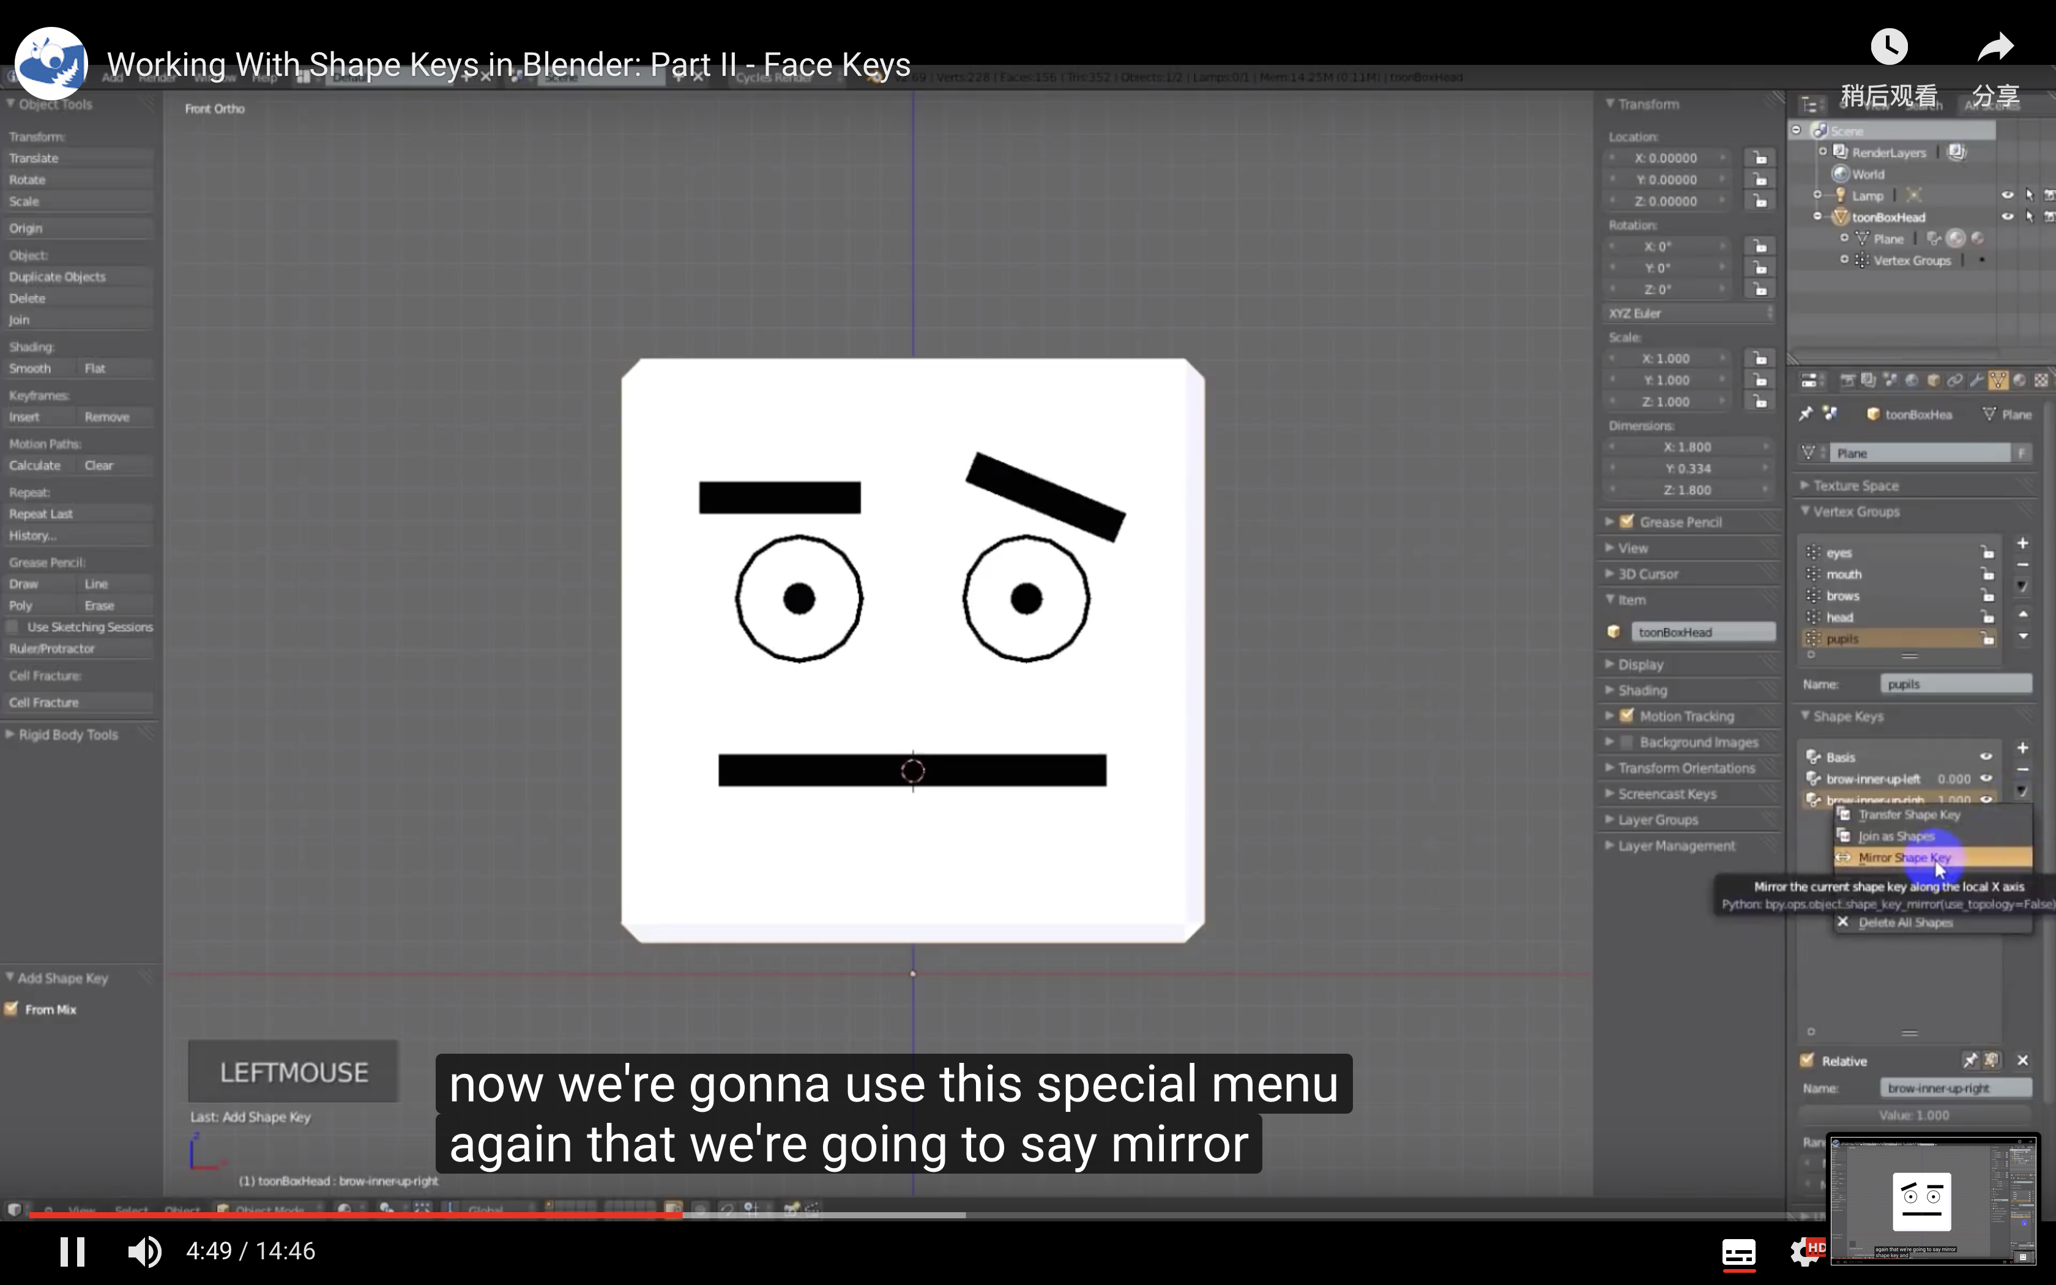
Task: Uncheck the From Mix checkbox
Action: (x=12, y=1009)
